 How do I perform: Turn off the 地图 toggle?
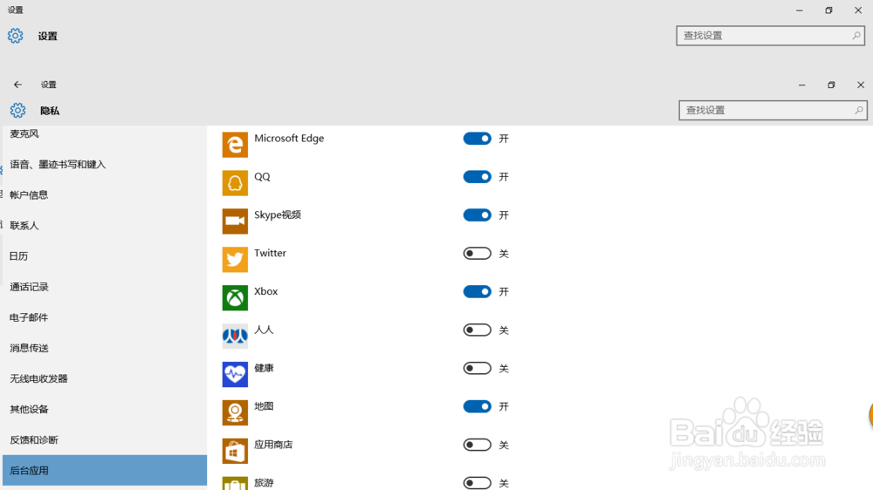pyautogui.click(x=478, y=406)
